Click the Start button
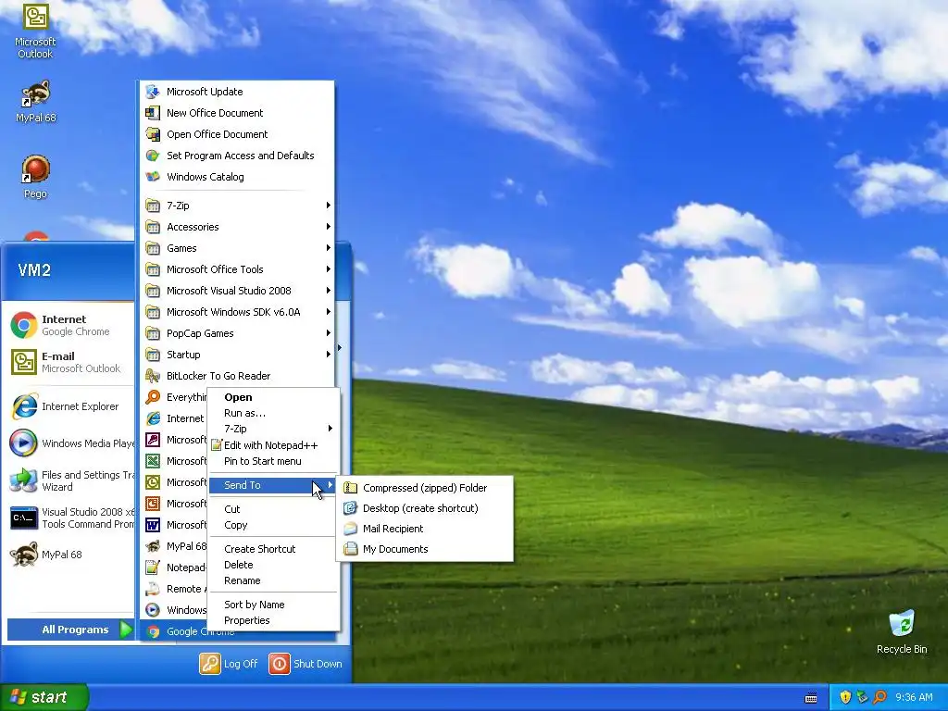Screen dimensions: 948x711 coord(44,697)
